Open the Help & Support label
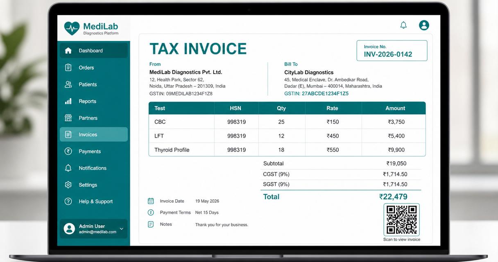This screenshot has width=498, height=262. pos(95,201)
